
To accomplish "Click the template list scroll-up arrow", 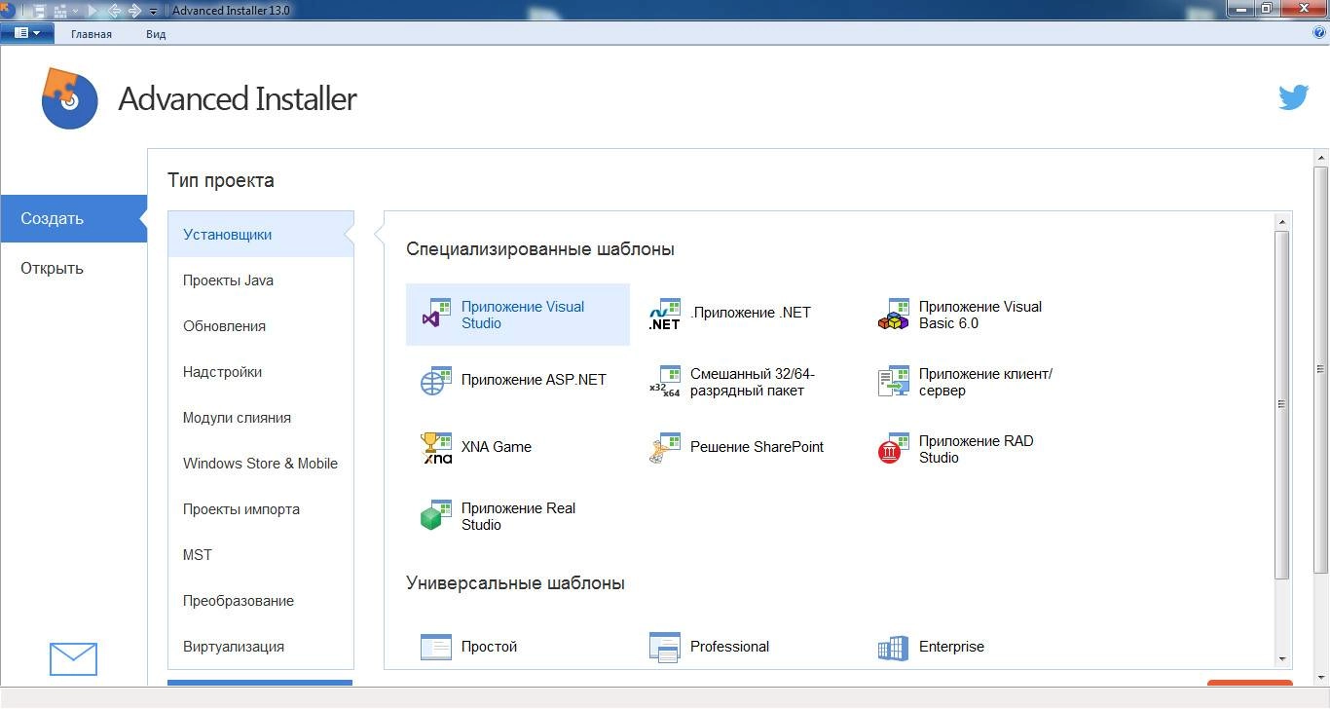I will 1282,222.
